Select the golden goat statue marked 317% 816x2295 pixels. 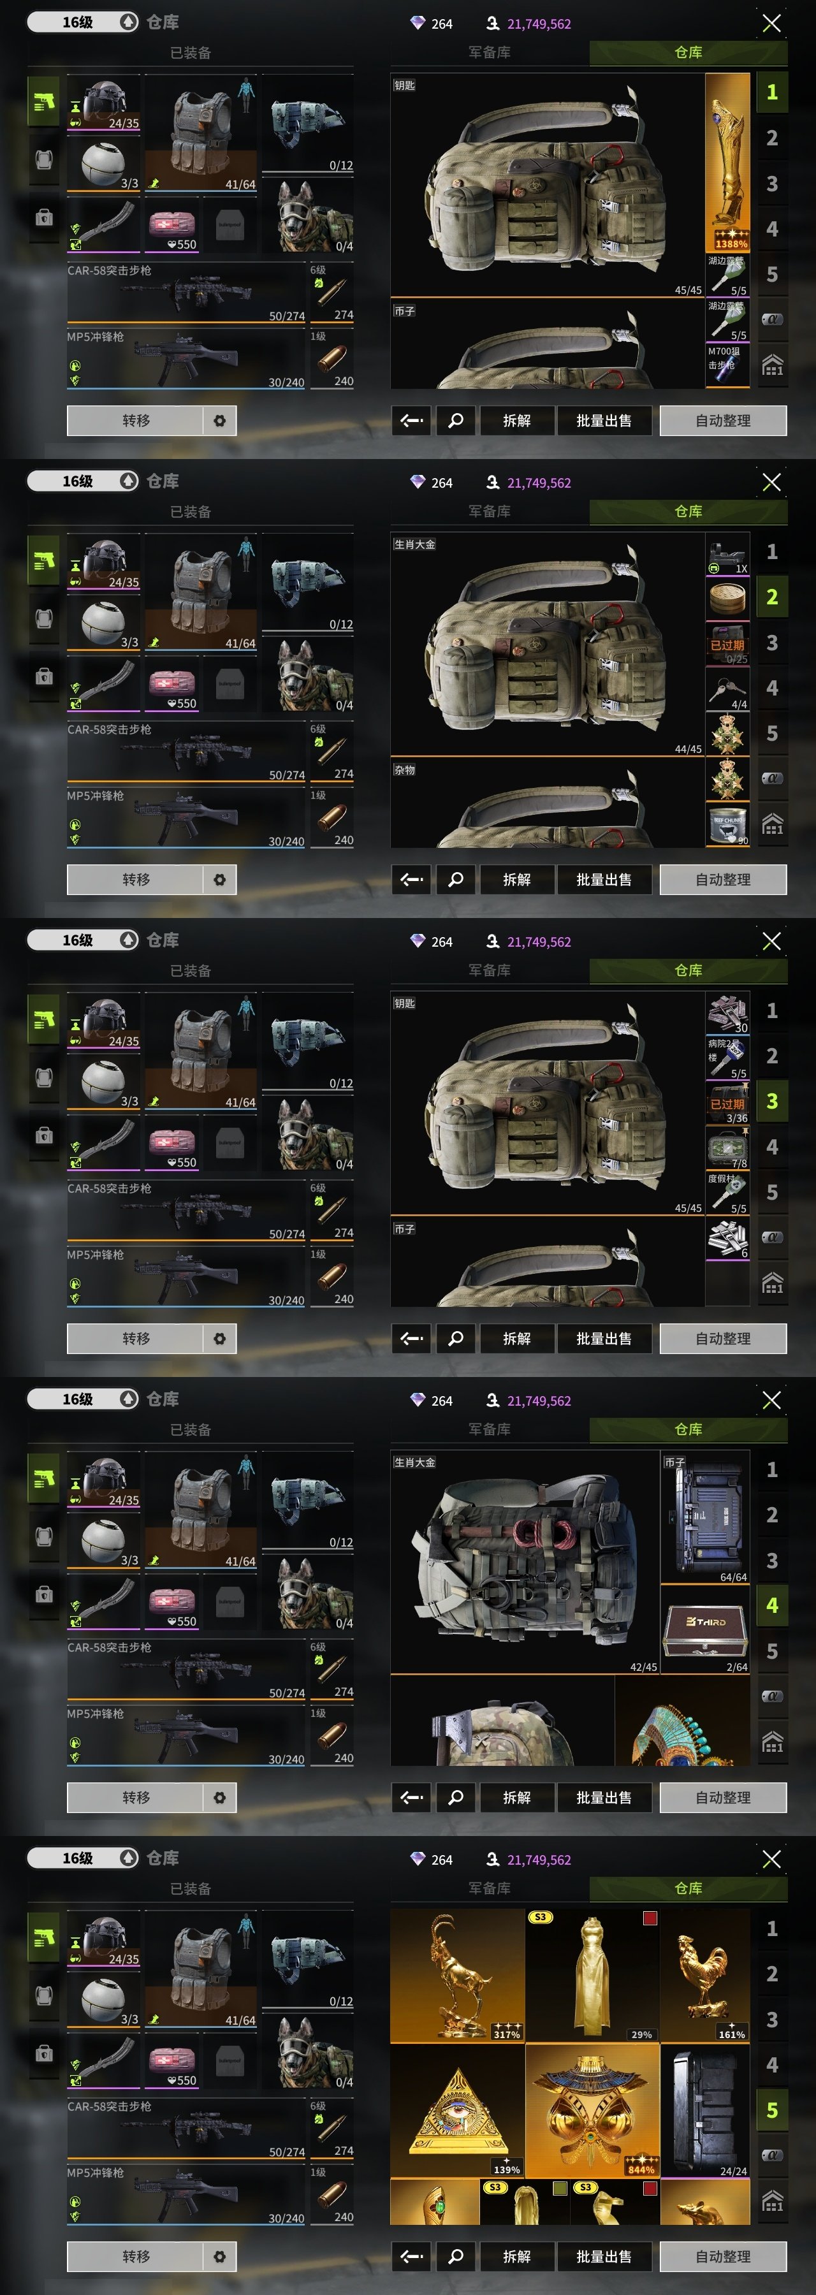[x=458, y=1975]
